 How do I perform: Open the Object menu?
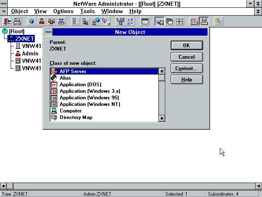(20, 11)
